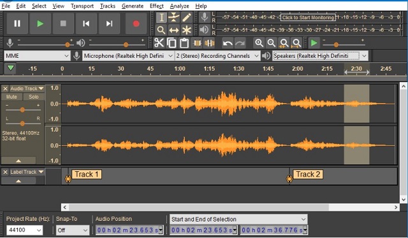Choose the Zoom (magnifier) tool

161,30
